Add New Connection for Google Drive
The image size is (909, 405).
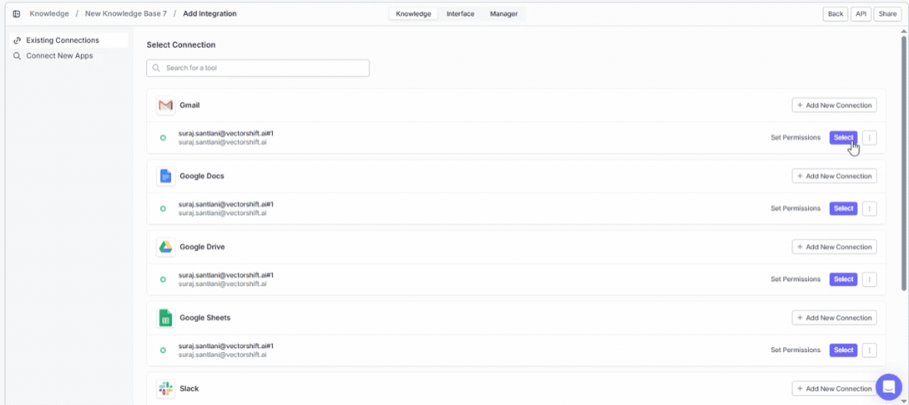point(835,247)
